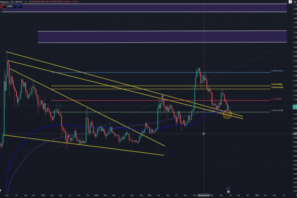Select the green 0.382 Fibonacci level label
The image size is (297, 198).
click(x=277, y=110)
